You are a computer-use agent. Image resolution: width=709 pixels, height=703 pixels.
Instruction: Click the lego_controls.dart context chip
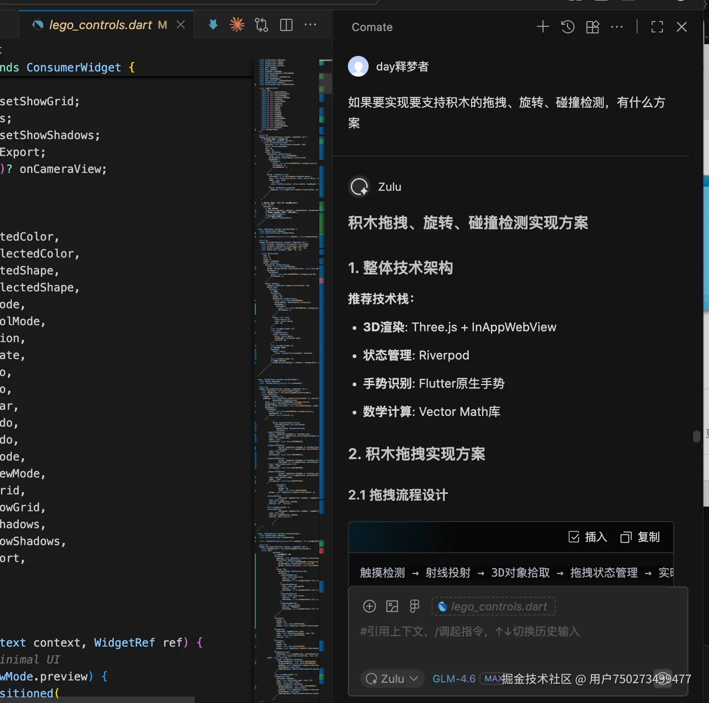click(493, 606)
